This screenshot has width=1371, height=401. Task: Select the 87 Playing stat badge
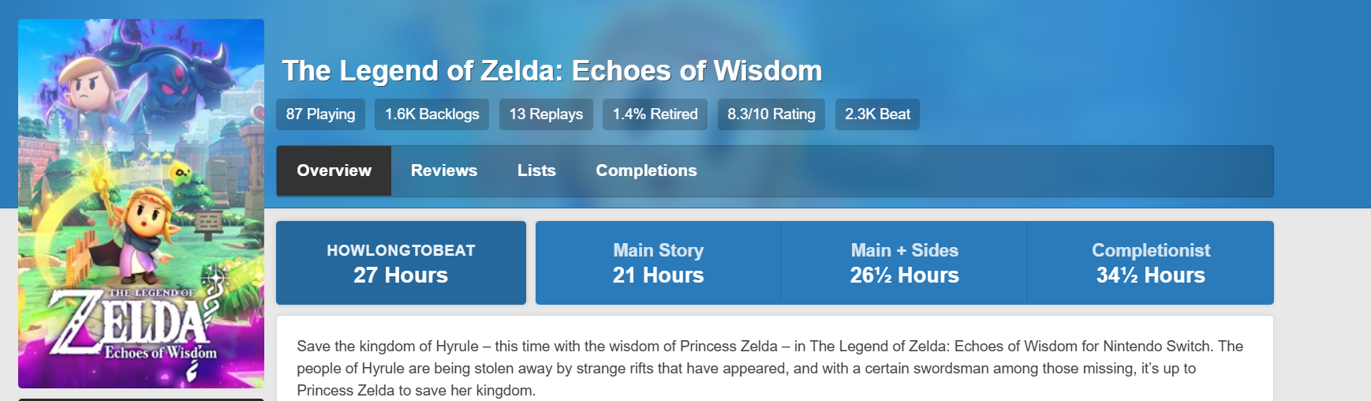click(x=320, y=114)
